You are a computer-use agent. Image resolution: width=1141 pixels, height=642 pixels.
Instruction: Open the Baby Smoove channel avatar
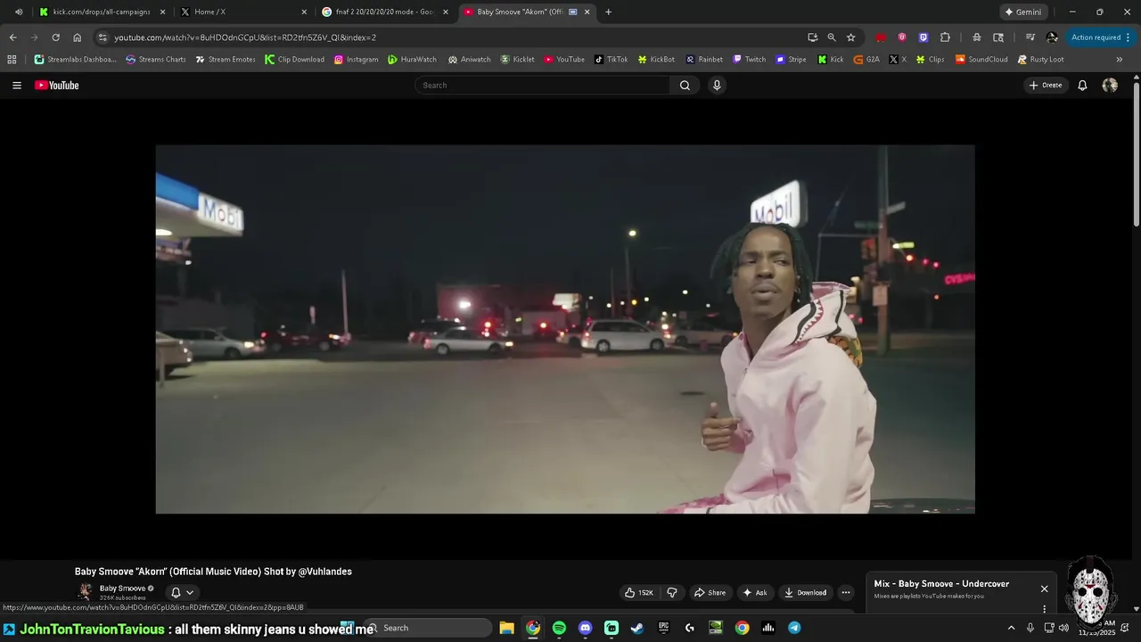pos(85,592)
